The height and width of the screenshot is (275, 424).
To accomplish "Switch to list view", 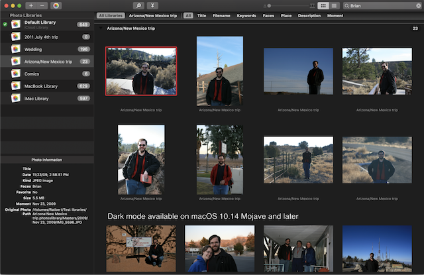I will pyautogui.click(x=334, y=5).
